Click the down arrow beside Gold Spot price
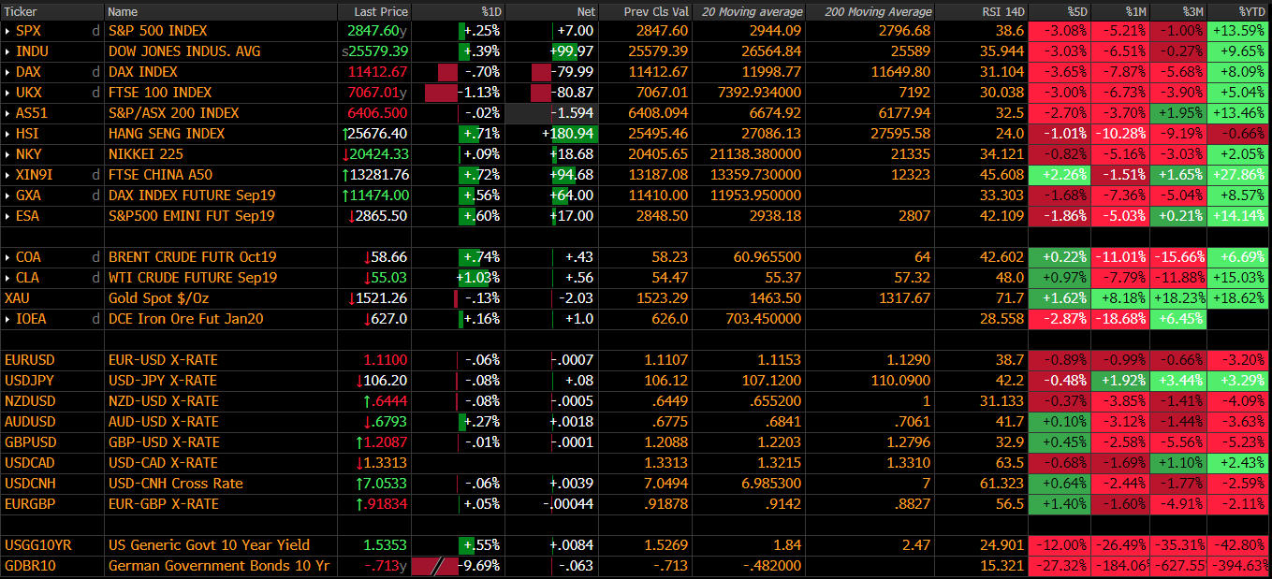 (x=351, y=298)
